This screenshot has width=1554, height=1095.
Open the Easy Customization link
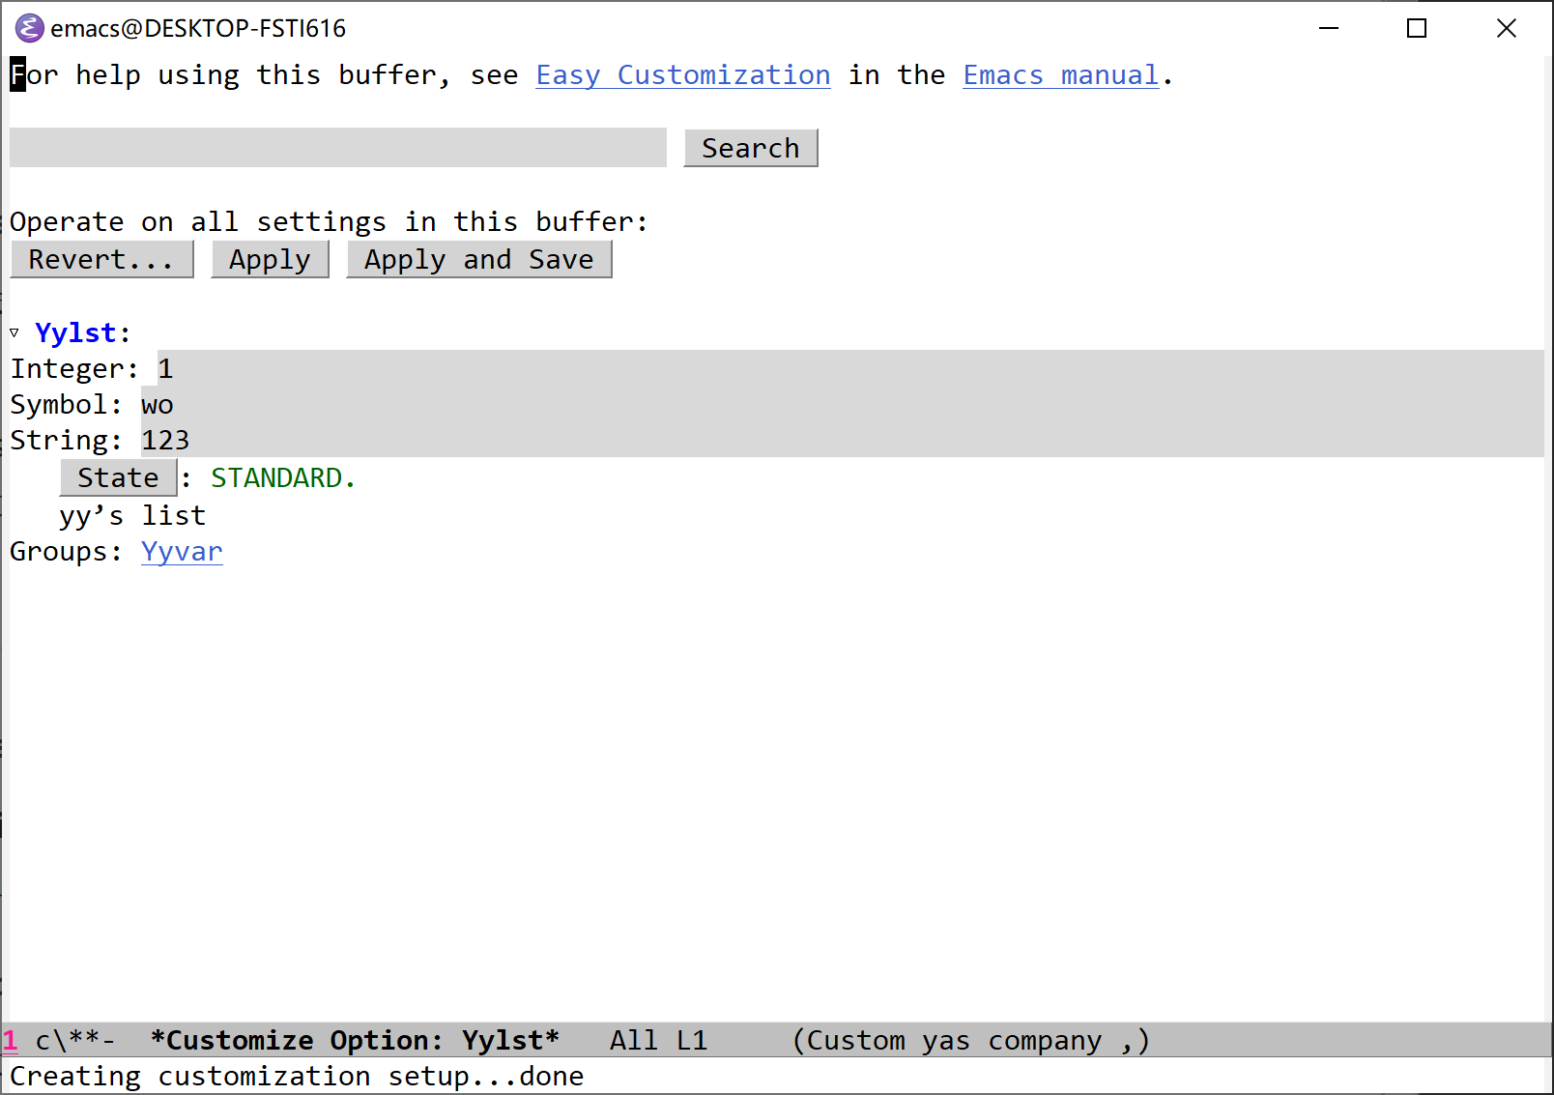pyautogui.click(x=682, y=75)
